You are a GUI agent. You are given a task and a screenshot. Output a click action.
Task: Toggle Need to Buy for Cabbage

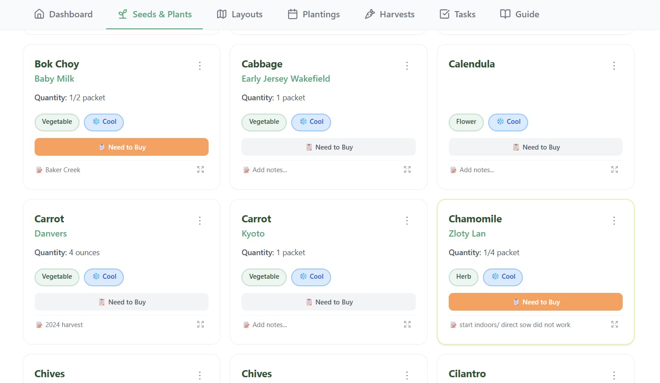click(328, 147)
